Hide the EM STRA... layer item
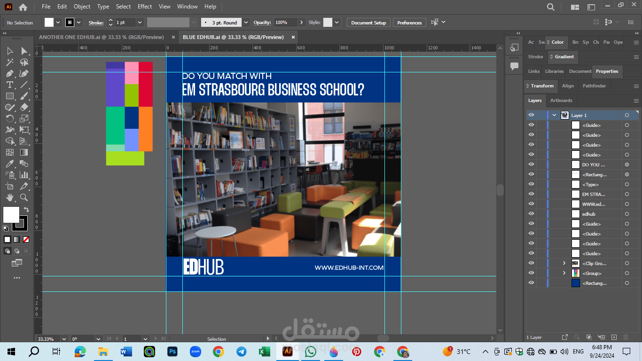This screenshot has height=361, width=642. 531,194
